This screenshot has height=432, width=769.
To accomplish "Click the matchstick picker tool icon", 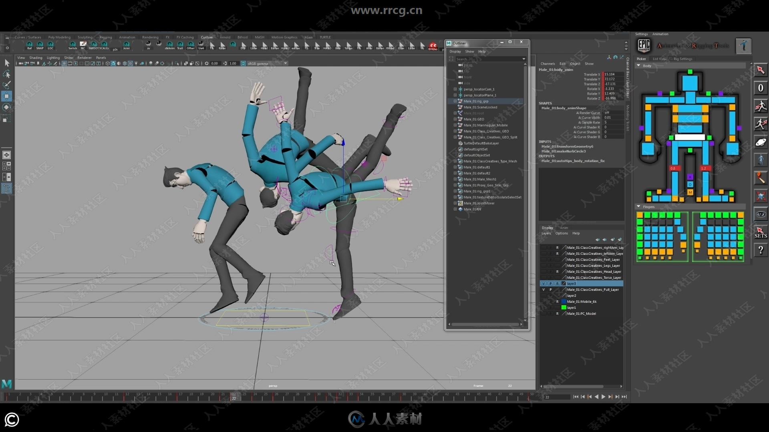I will click(761, 178).
